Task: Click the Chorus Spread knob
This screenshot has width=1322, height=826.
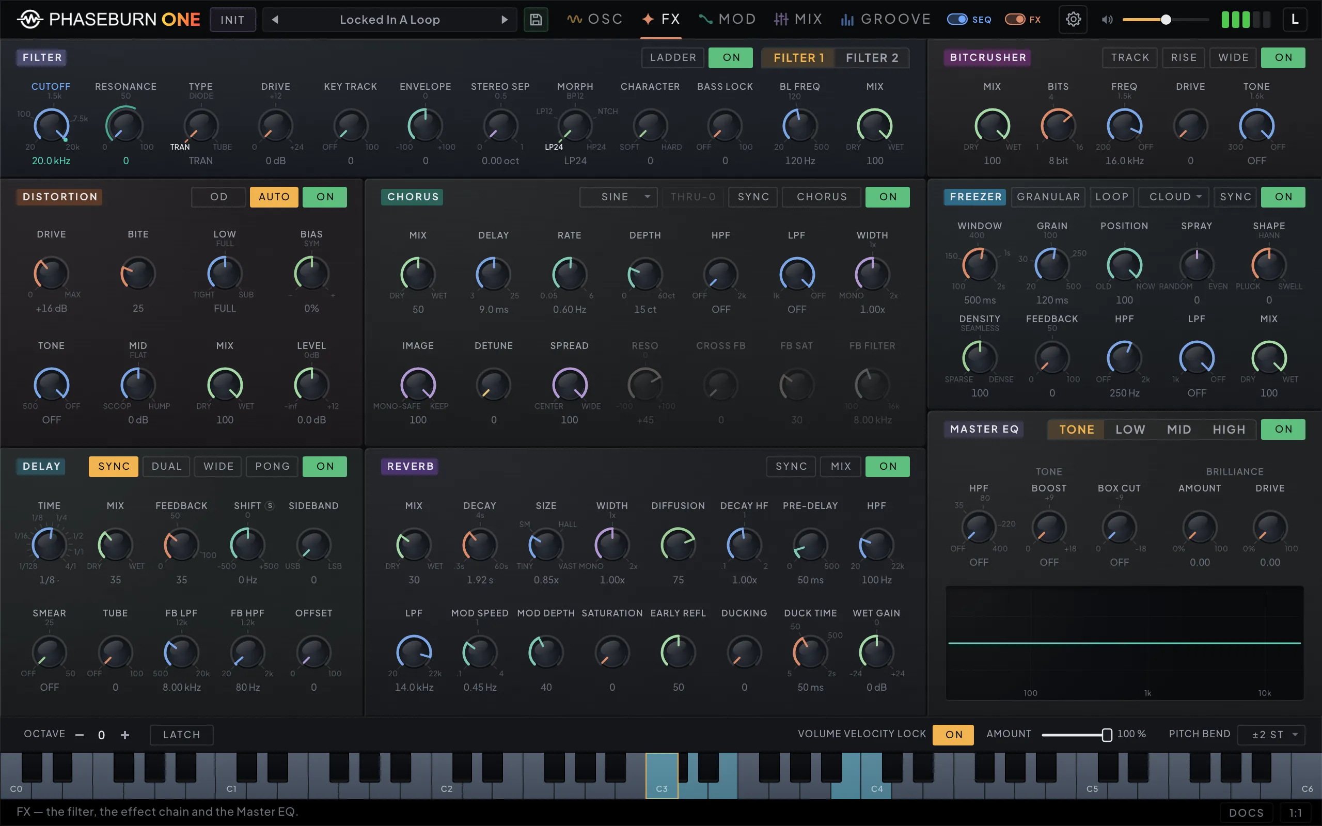Action: 569,385
